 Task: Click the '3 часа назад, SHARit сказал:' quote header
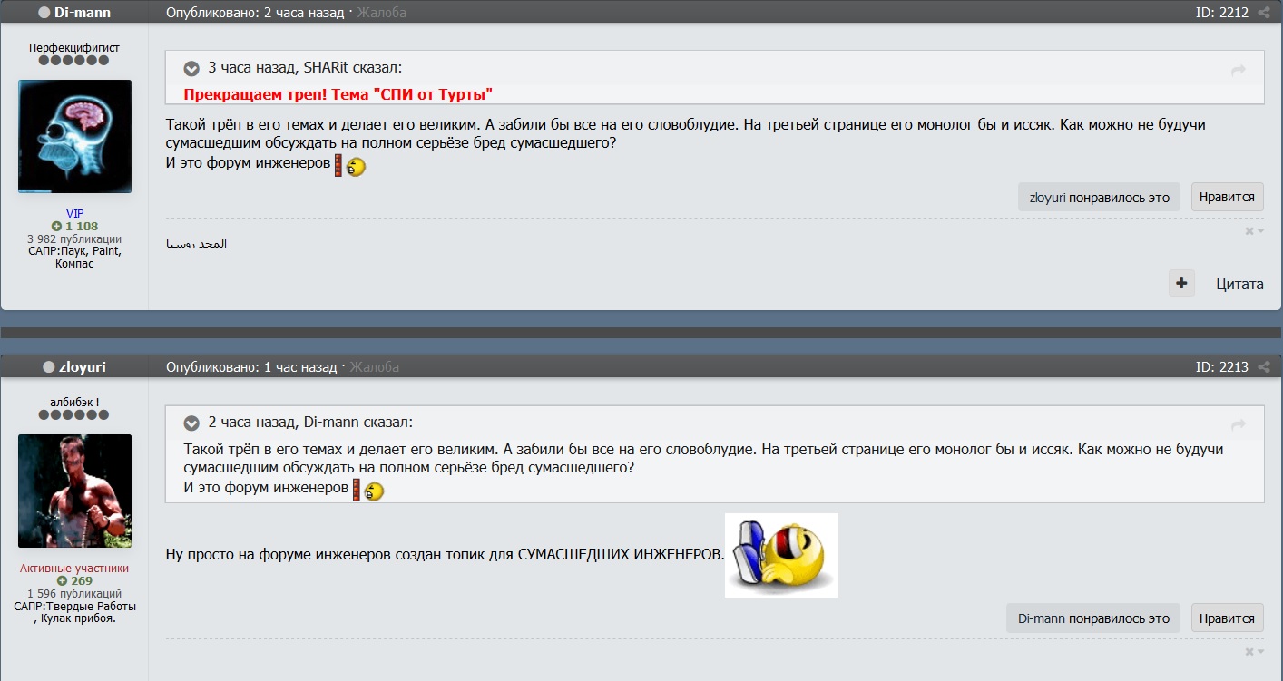305,68
